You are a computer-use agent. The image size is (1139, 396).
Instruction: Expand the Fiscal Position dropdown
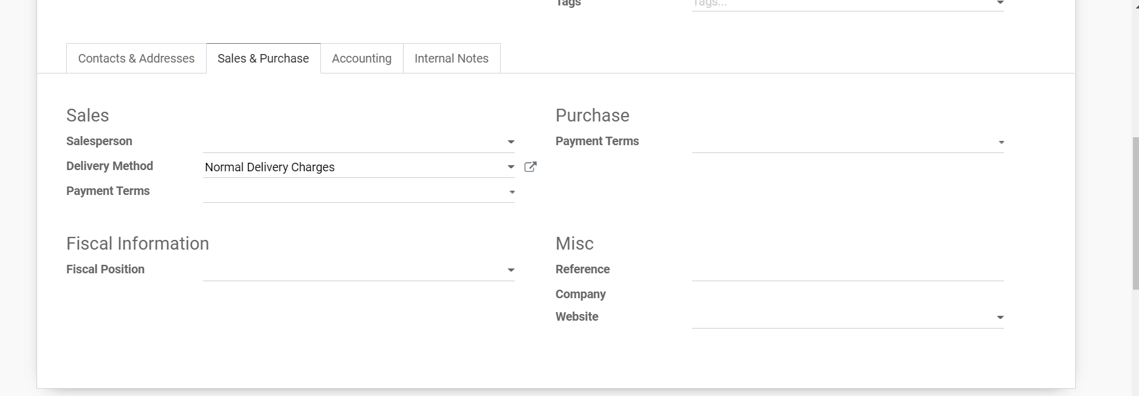click(x=511, y=270)
